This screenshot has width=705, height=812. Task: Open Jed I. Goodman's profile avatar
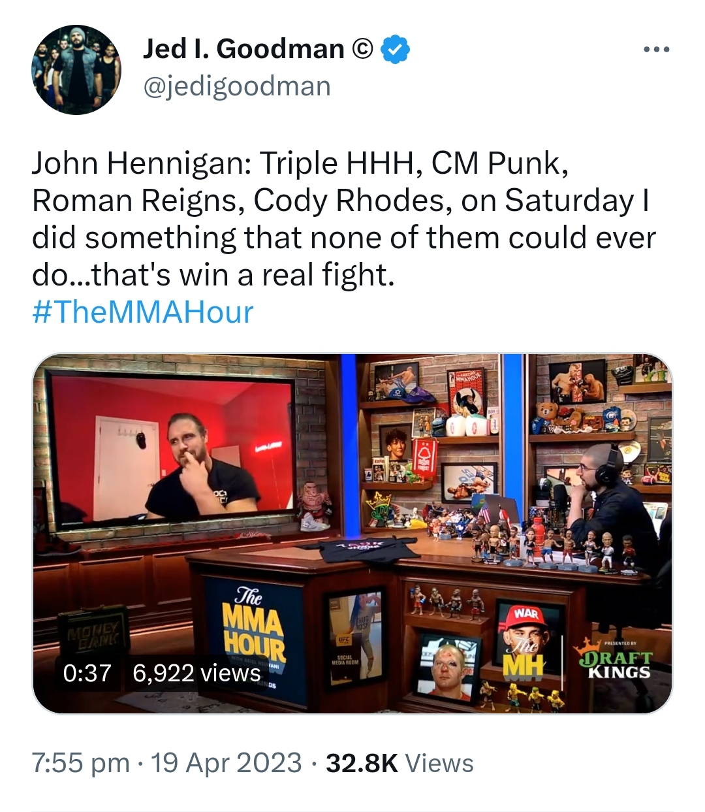pyautogui.click(x=76, y=70)
